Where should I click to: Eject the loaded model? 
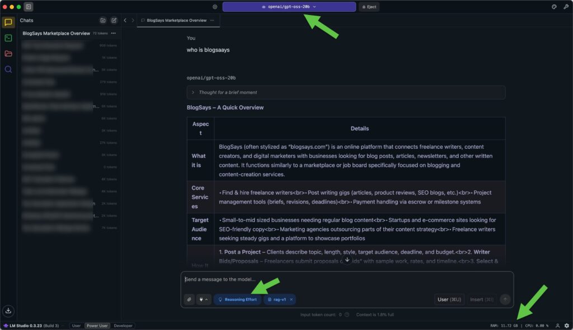[369, 7]
